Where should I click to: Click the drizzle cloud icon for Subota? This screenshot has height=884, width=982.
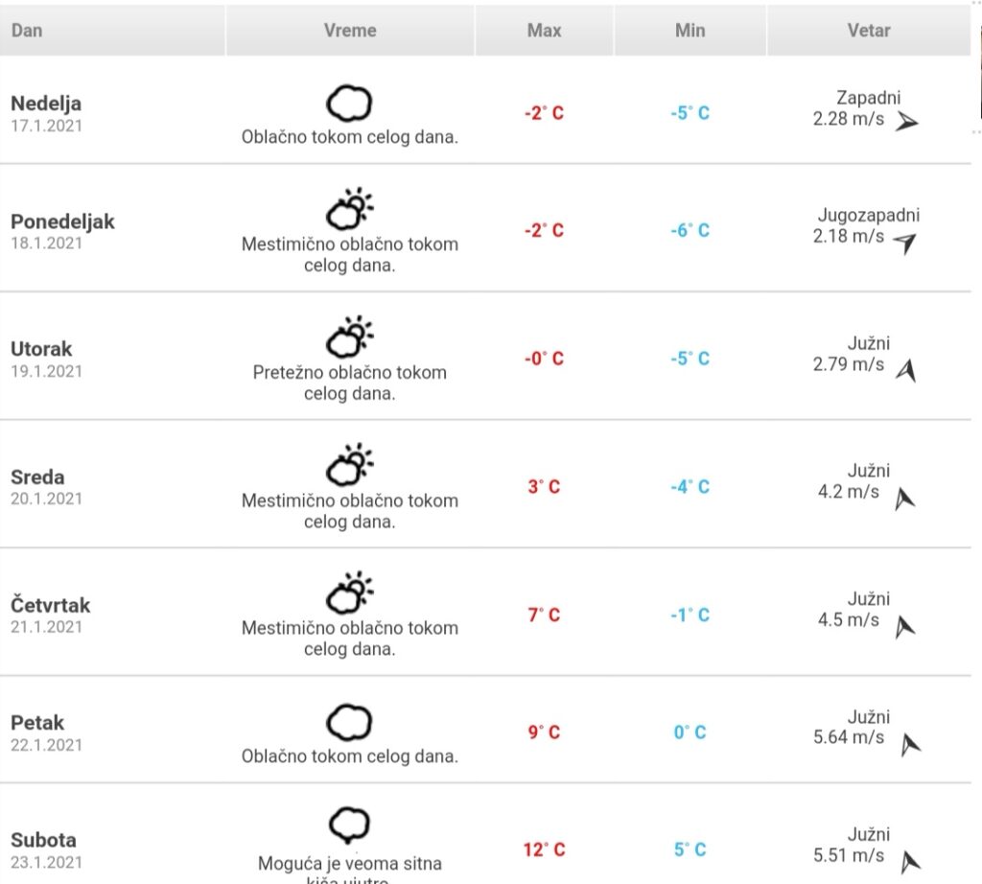349,826
